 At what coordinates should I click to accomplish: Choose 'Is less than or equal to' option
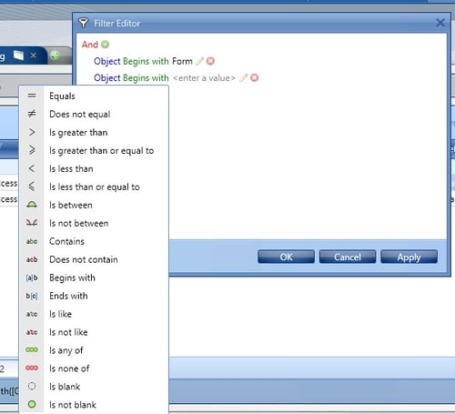(95, 187)
